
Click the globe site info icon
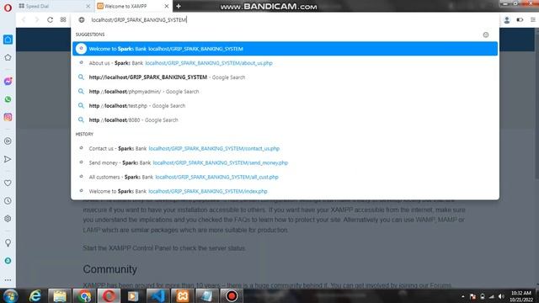pos(82,20)
